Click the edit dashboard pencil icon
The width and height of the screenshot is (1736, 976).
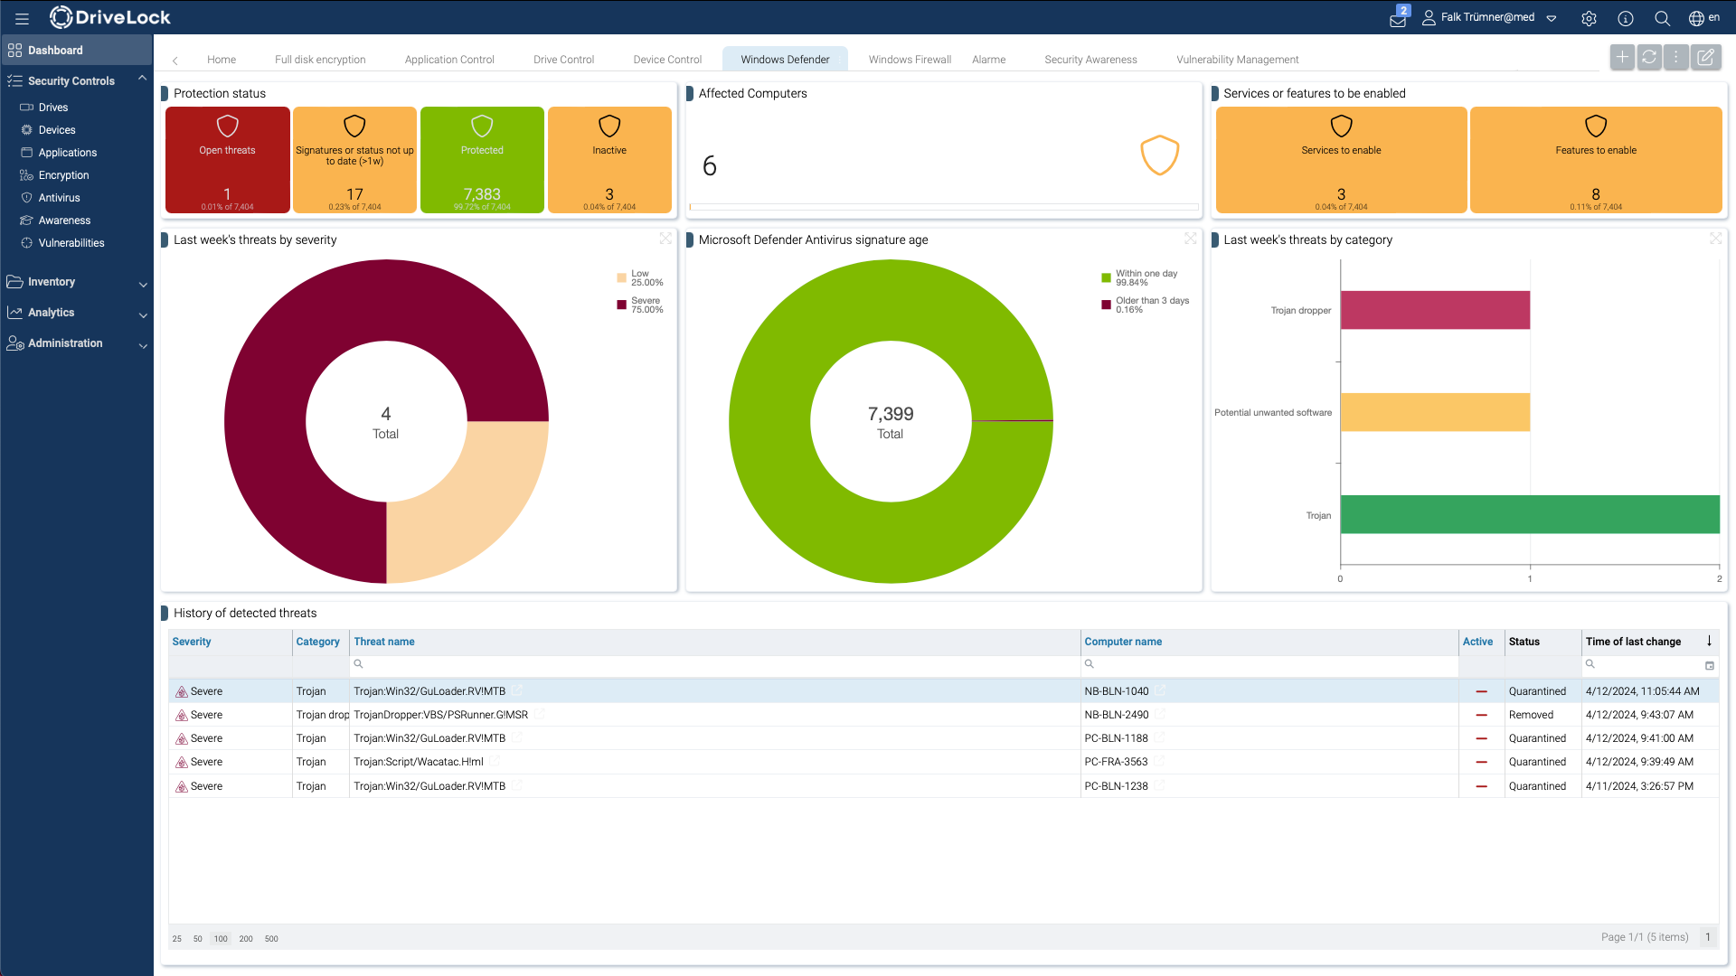(1705, 58)
